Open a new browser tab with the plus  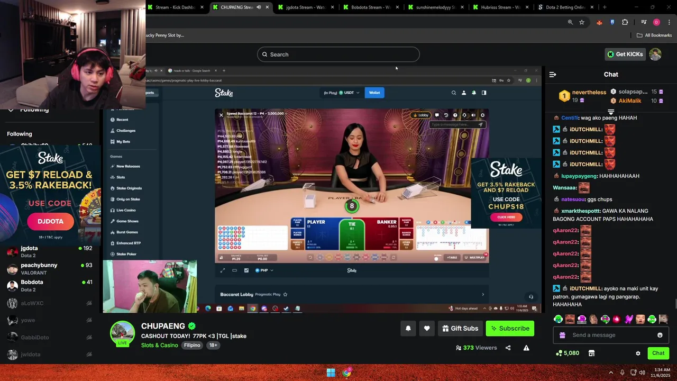(605, 7)
